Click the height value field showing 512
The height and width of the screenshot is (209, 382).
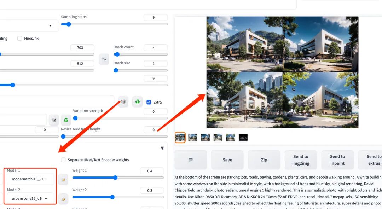[82, 64]
